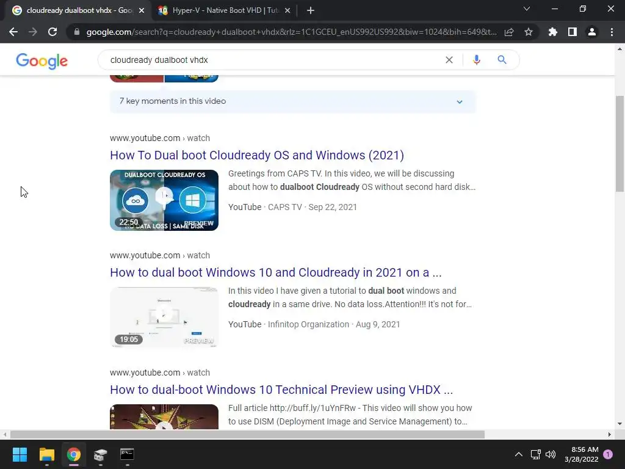
Task: Open the box-shaped taskbar app icon
Action: click(101, 454)
